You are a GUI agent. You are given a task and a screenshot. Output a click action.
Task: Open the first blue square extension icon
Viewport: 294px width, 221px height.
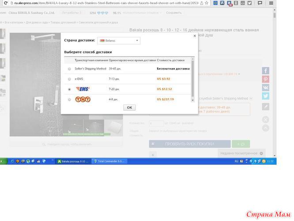coord(215,3)
